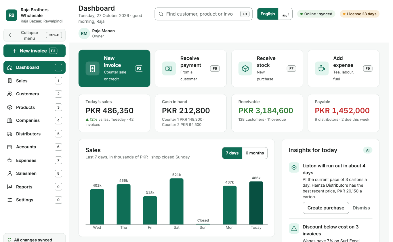Click the Settings sliders icon
This screenshot has width=393, height=242.
[10, 200]
